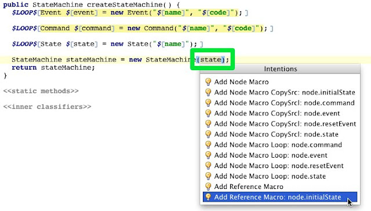Select plain 'Add Reference Macro' intention
The height and width of the screenshot is (211, 371).
280,187
